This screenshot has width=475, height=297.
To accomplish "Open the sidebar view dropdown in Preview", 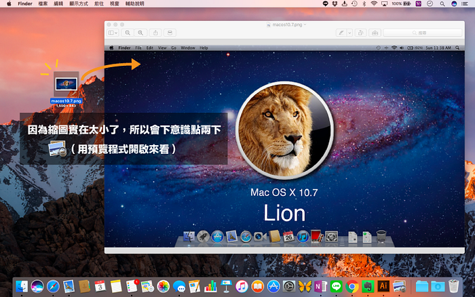I will coord(113,33).
